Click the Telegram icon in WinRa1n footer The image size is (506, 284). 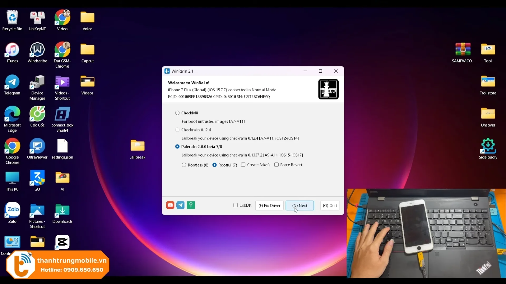(x=181, y=205)
